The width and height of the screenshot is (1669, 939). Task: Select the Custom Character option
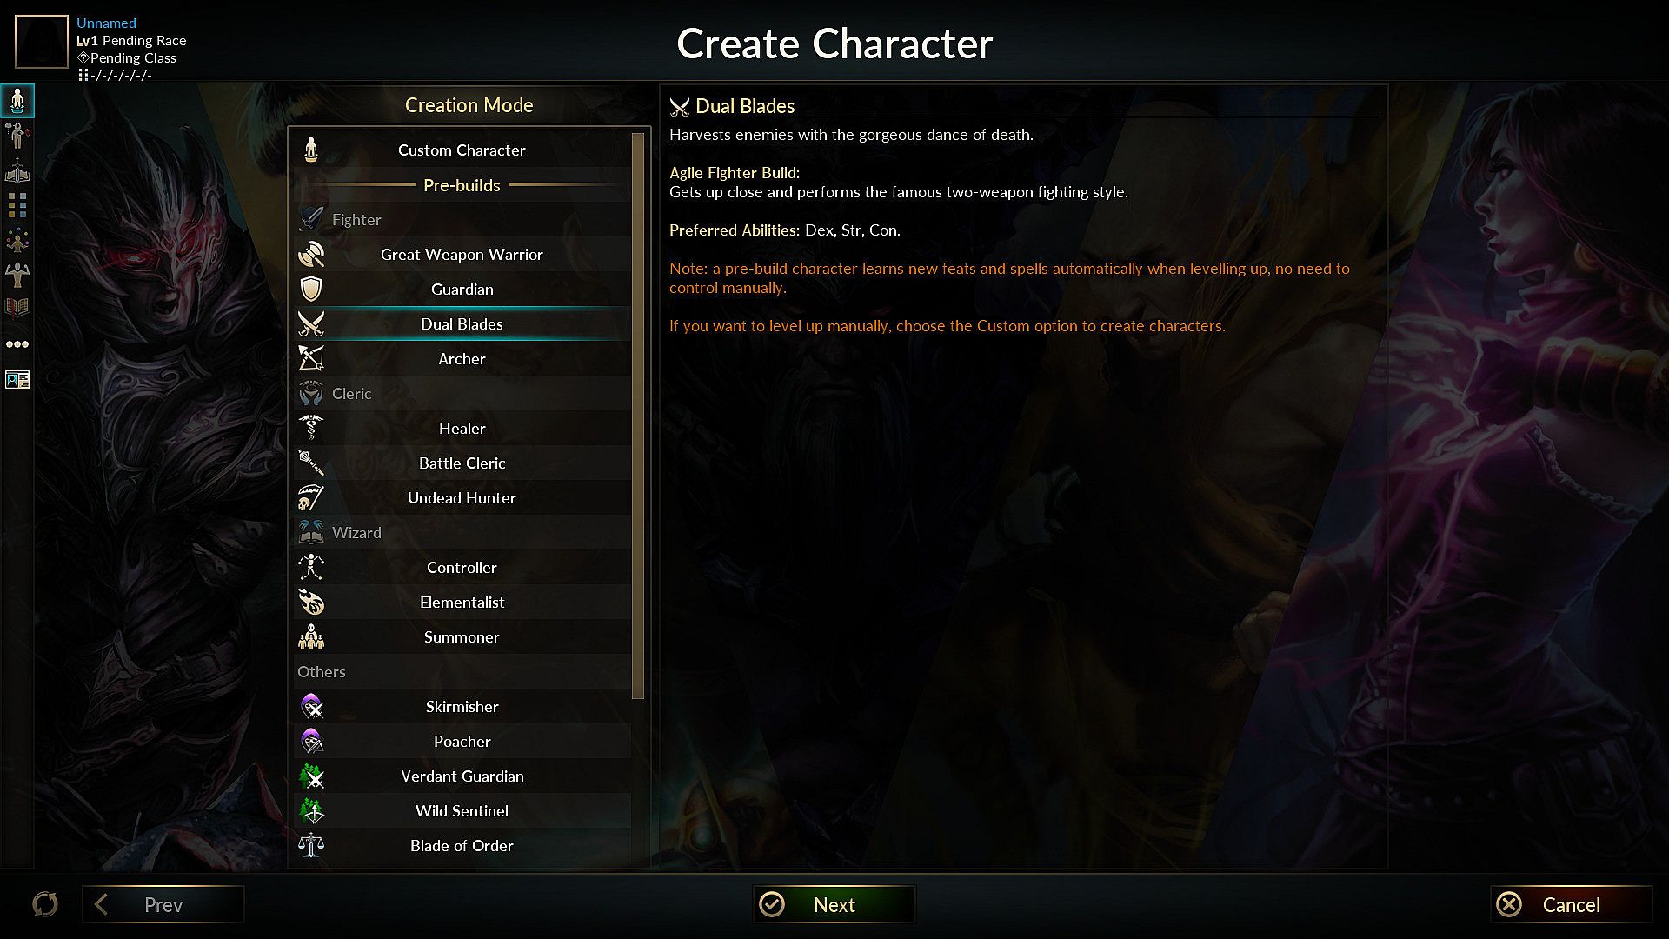point(462,150)
